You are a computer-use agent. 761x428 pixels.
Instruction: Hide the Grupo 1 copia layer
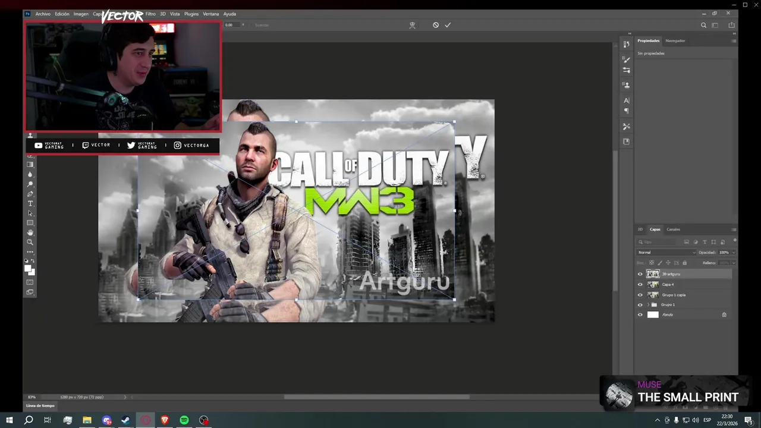640,294
